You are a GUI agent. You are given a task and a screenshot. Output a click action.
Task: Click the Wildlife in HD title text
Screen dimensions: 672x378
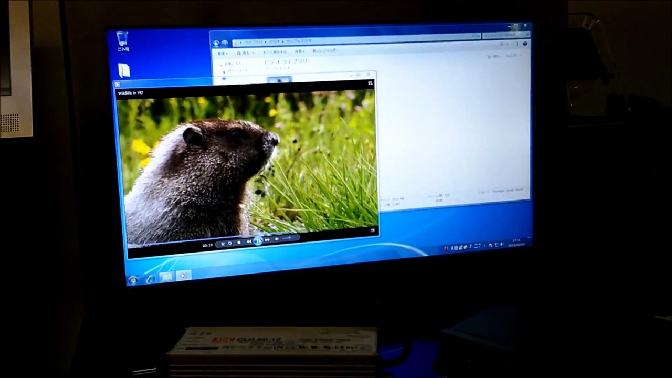point(130,93)
